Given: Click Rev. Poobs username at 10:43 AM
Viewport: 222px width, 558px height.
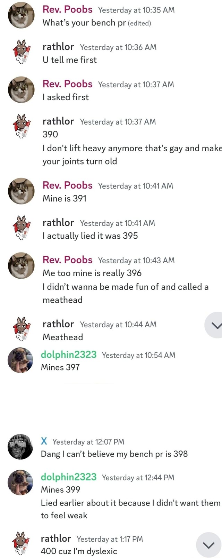Looking at the screenshot, I should 67,260.
